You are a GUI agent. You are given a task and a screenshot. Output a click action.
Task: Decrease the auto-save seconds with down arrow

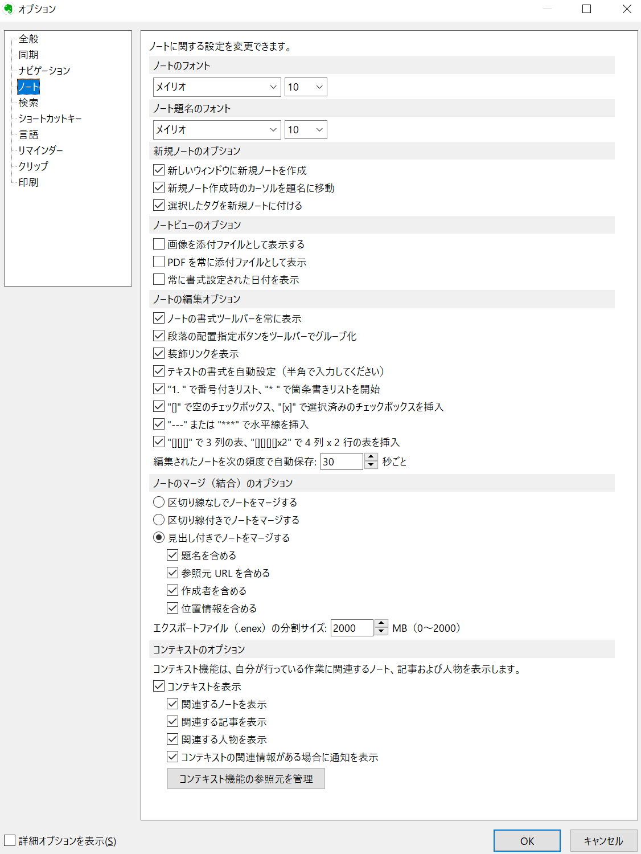pyautogui.click(x=371, y=465)
